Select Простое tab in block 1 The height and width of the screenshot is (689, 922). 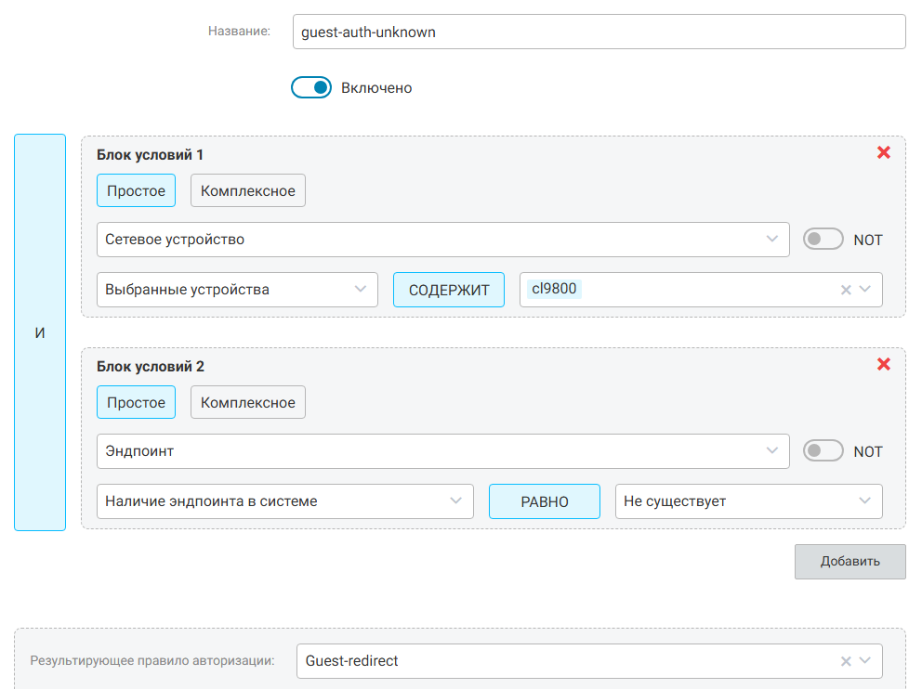click(136, 191)
